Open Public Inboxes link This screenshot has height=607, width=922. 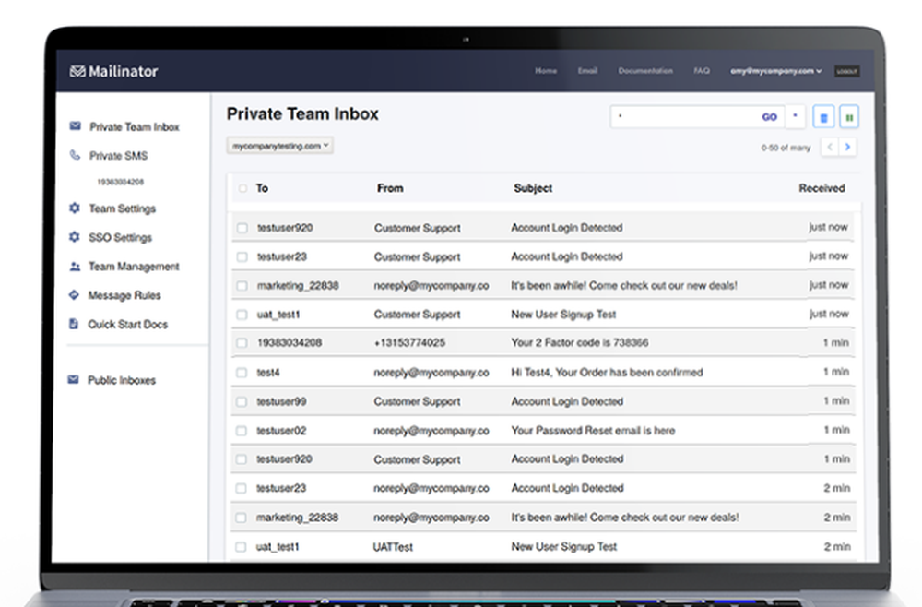[122, 380]
